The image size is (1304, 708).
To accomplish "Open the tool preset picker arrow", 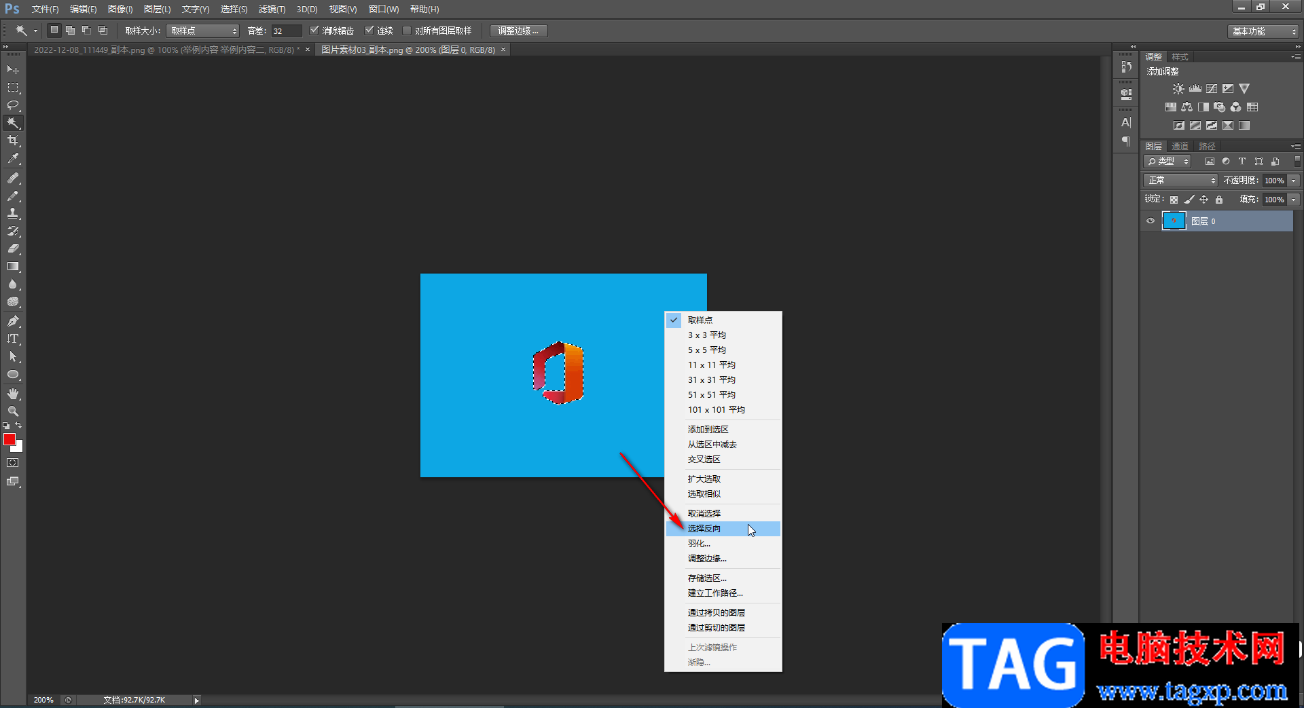I will click(35, 31).
